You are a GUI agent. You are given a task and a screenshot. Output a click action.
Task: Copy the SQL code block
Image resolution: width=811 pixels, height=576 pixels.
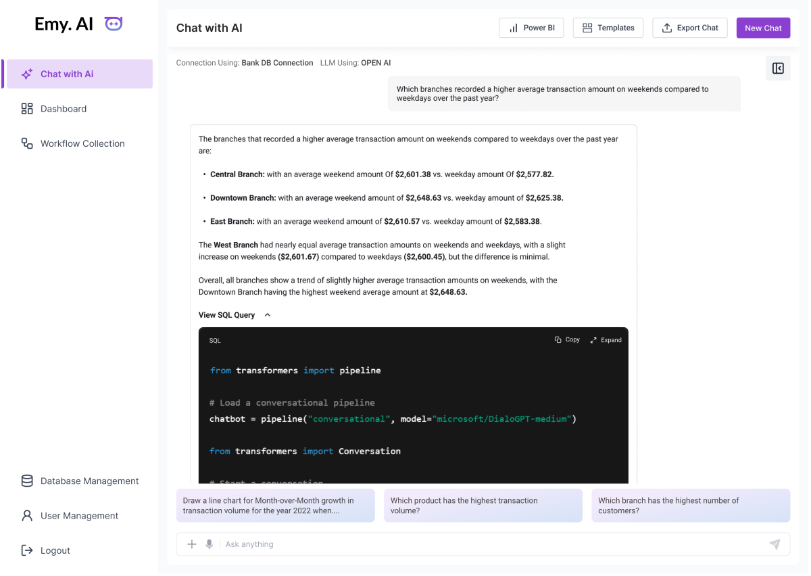[x=567, y=340]
